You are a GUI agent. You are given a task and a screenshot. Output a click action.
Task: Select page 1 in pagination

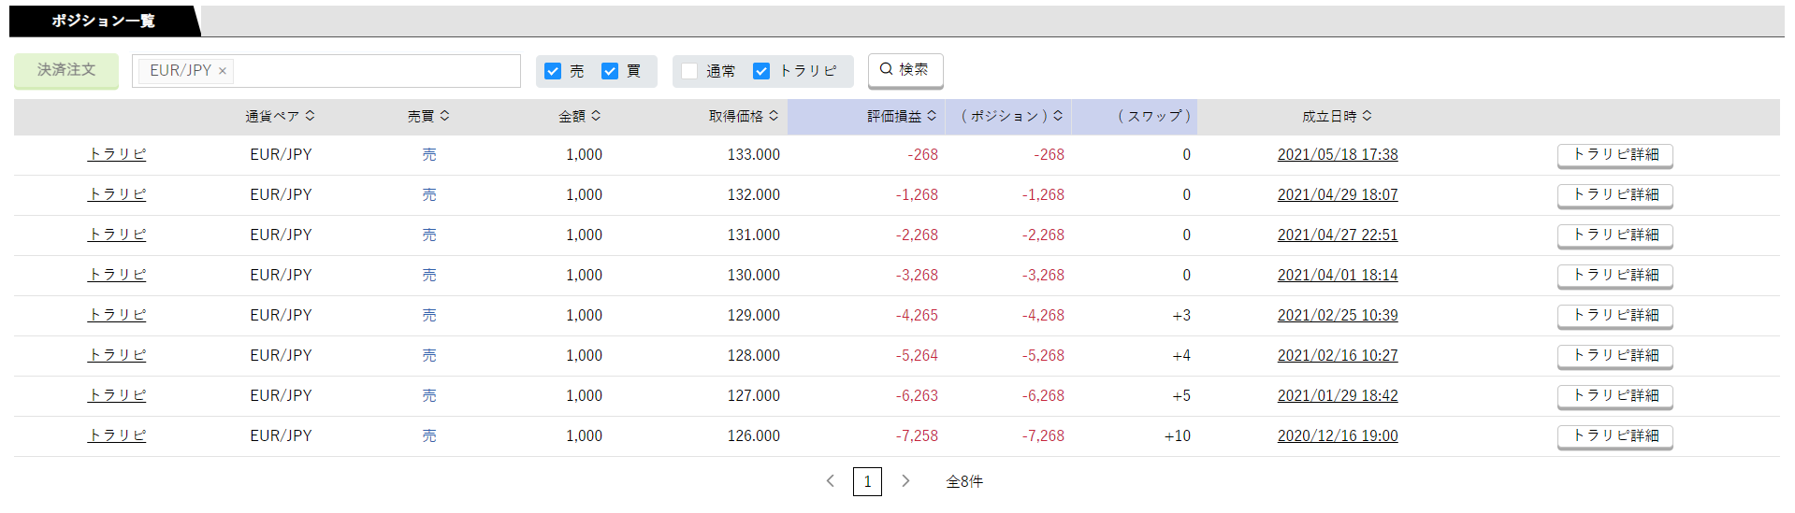[867, 481]
